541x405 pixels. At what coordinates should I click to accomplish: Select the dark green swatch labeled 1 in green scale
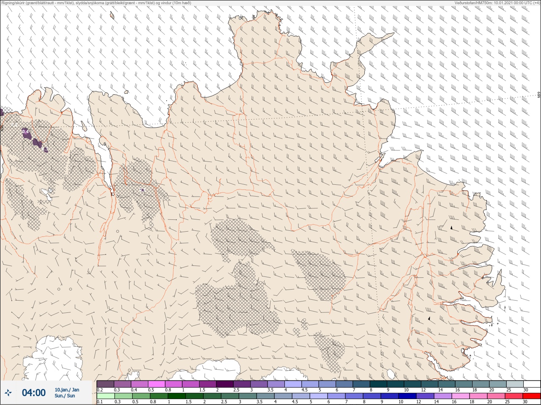click(x=177, y=396)
